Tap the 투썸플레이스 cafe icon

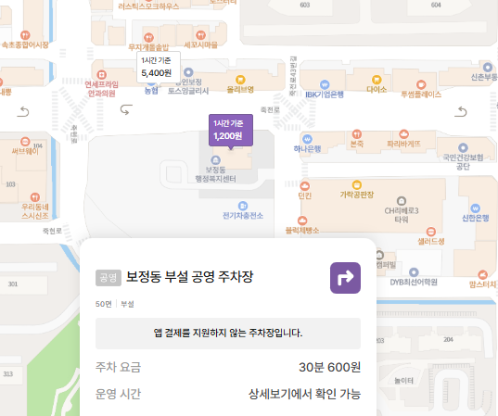pos(421,84)
